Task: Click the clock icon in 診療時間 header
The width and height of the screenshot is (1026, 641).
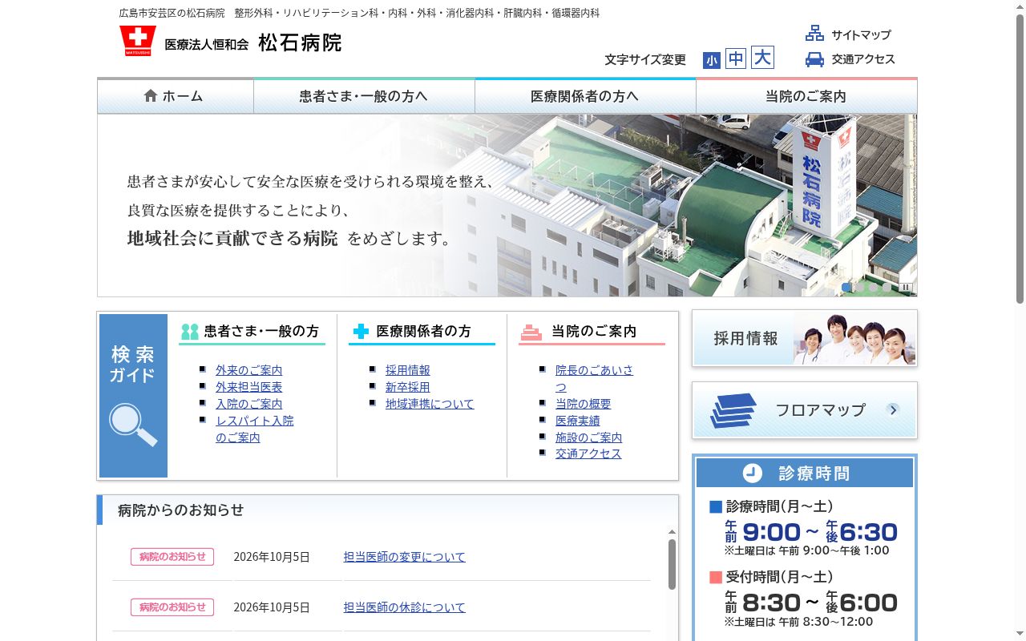Action: [752, 473]
